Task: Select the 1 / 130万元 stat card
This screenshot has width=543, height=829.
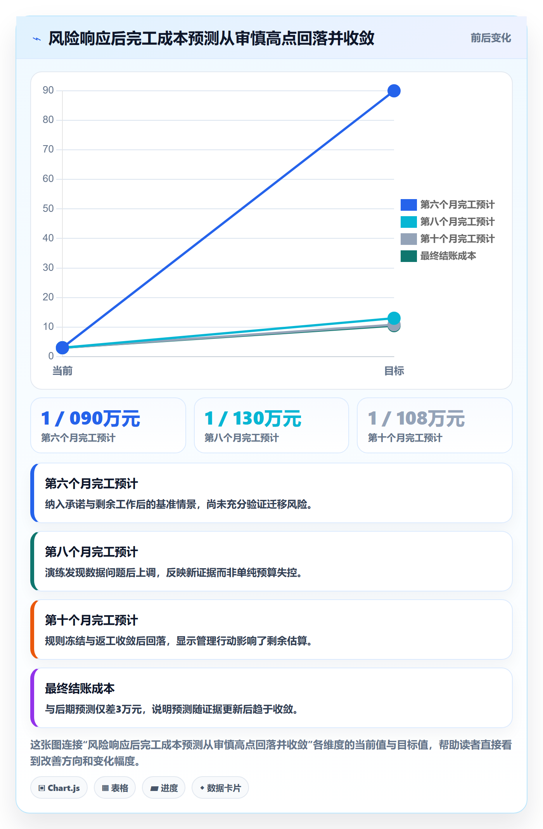Action: (271, 425)
